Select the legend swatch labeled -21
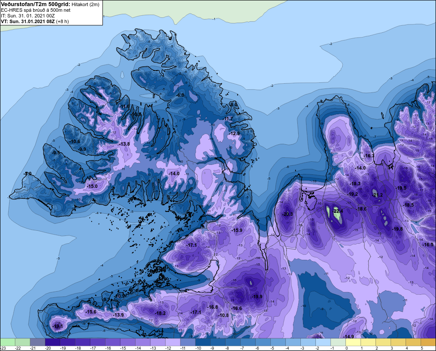The image size is (436, 351). click(x=37, y=342)
